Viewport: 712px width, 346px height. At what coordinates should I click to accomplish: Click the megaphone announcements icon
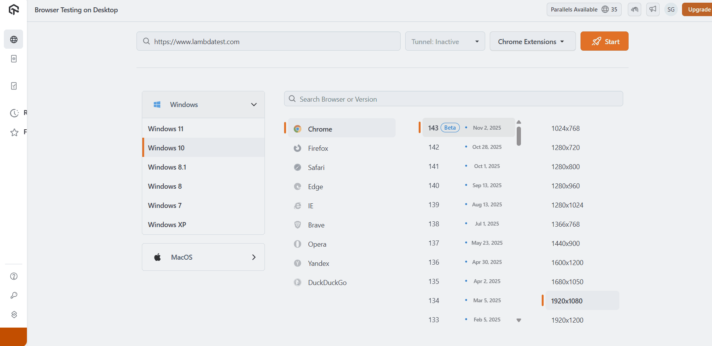pos(653,9)
